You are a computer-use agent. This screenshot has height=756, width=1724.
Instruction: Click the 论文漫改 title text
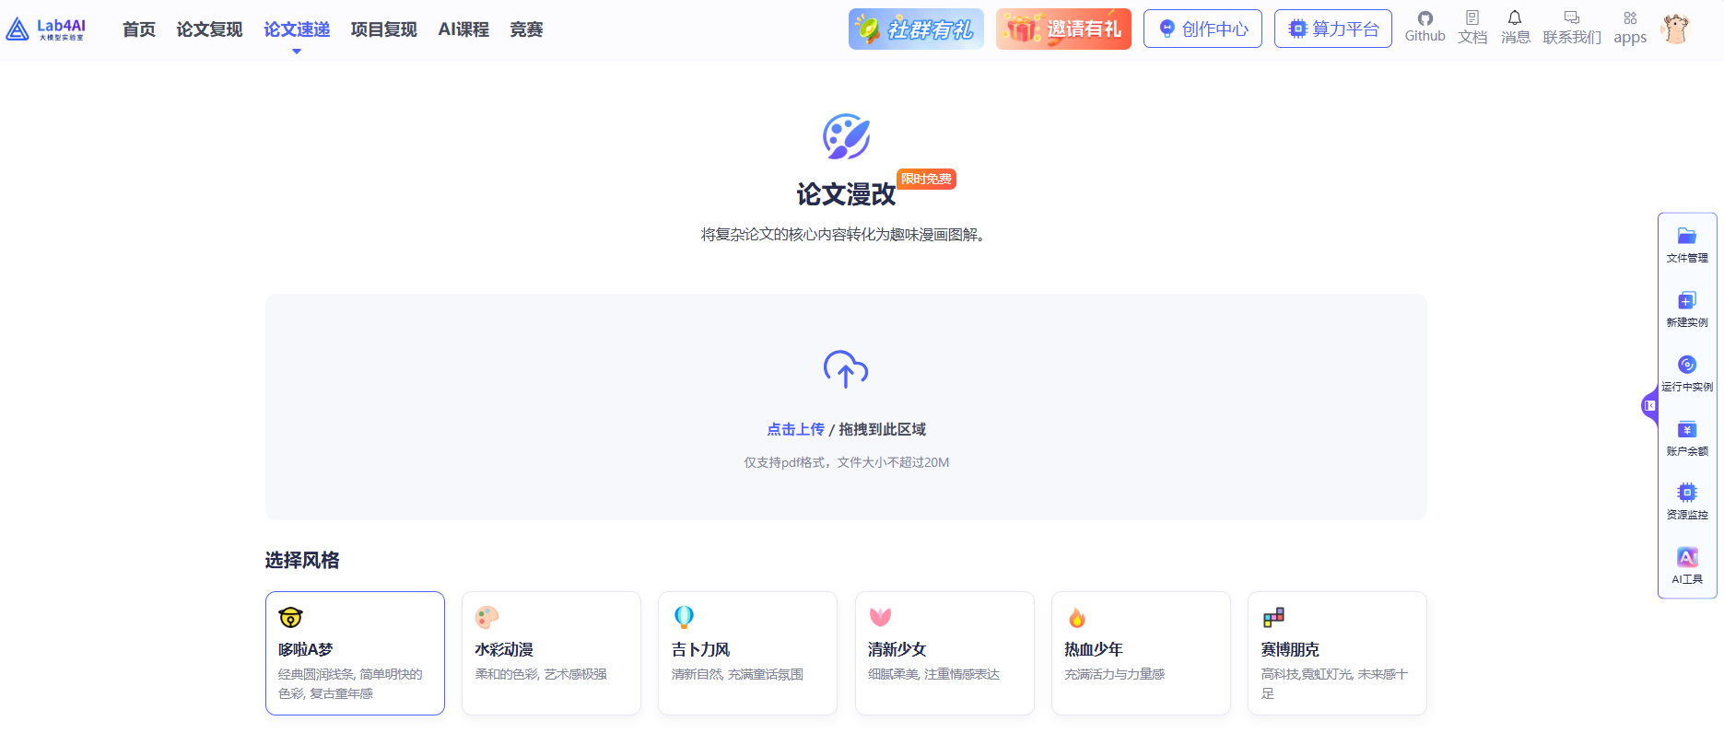(x=846, y=194)
